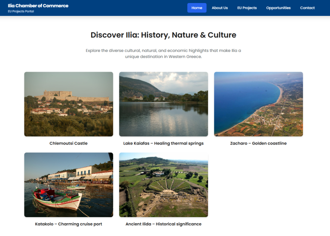
Task: Click the white fishing boat in Katakolo photo
Action: [x=59, y=200]
